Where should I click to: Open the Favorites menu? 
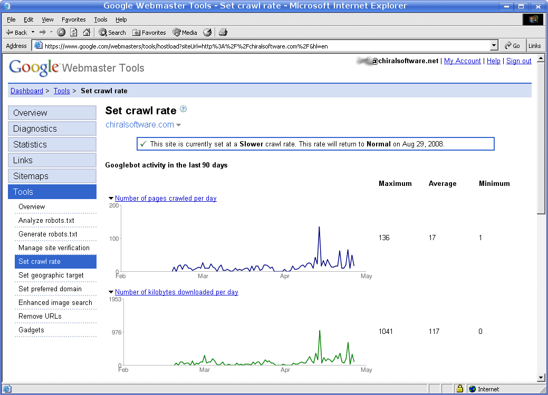tap(73, 19)
